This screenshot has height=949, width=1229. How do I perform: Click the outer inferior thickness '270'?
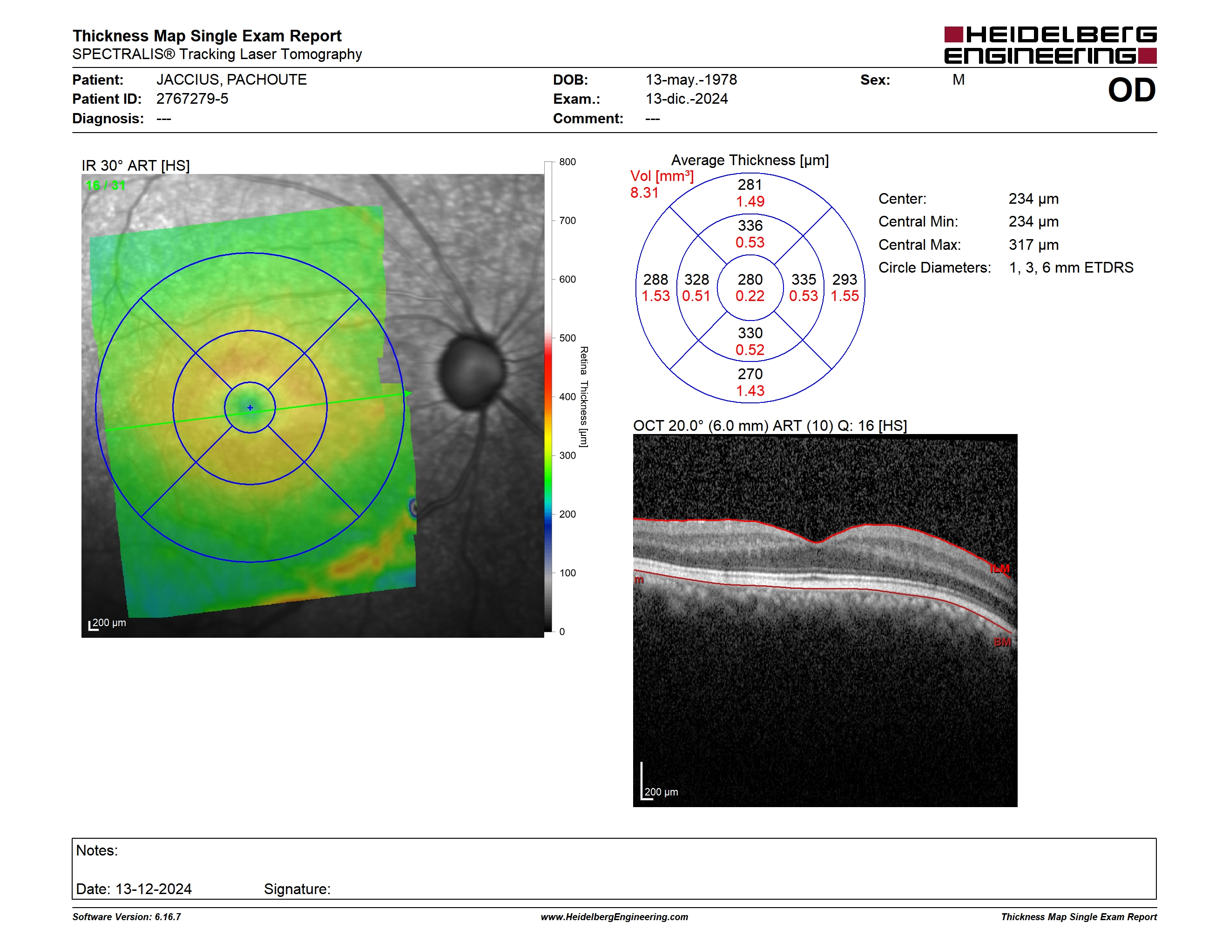click(750, 374)
